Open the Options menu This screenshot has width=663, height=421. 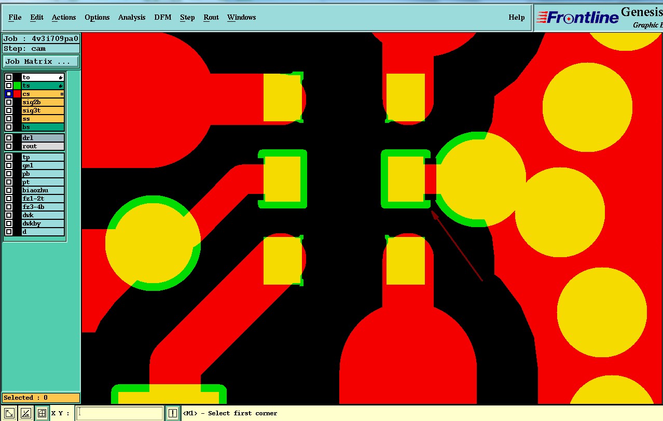point(97,17)
